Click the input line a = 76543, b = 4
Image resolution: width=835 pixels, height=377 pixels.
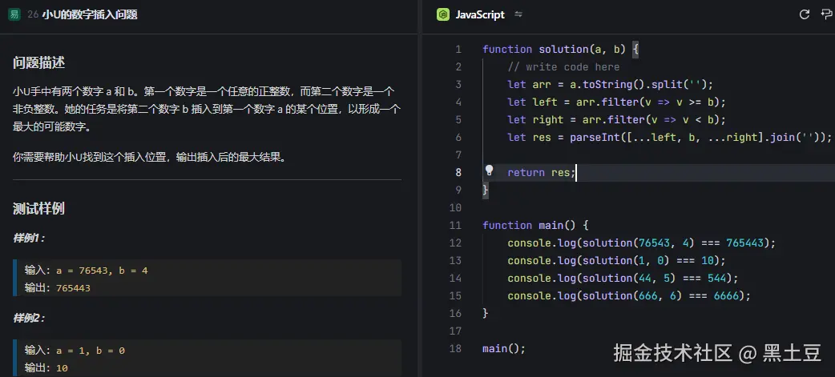87,271
